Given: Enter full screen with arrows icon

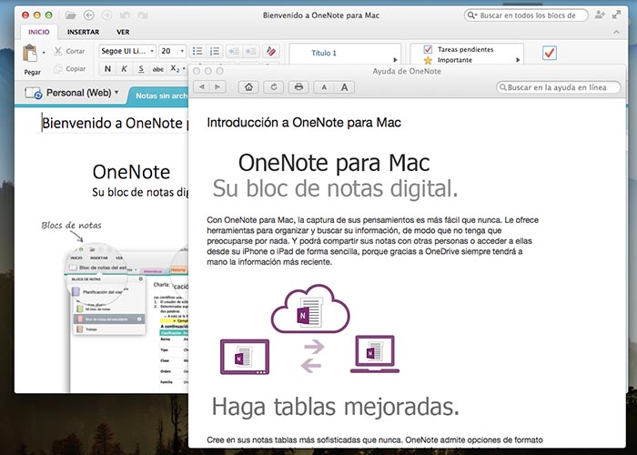Looking at the screenshot, I should coord(616,15).
